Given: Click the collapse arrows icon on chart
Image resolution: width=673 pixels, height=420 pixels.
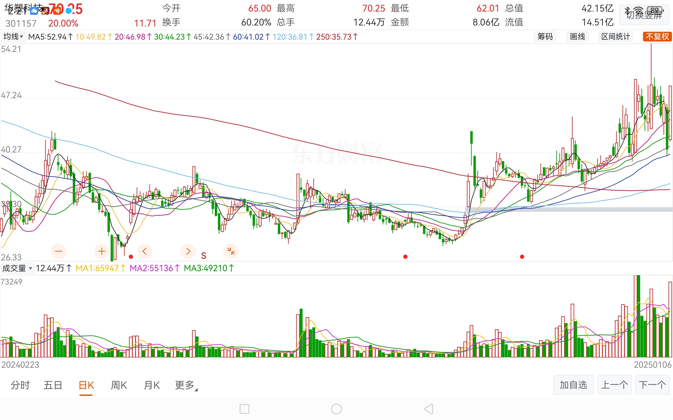Looking at the screenshot, I should [231, 251].
